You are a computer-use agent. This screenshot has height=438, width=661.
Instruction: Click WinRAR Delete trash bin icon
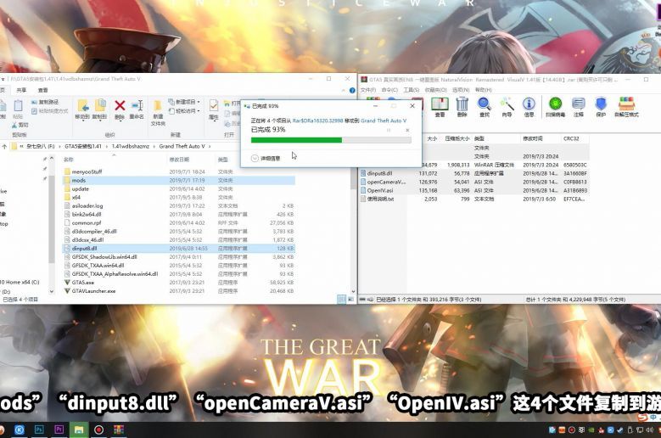(x=462, y=104)
